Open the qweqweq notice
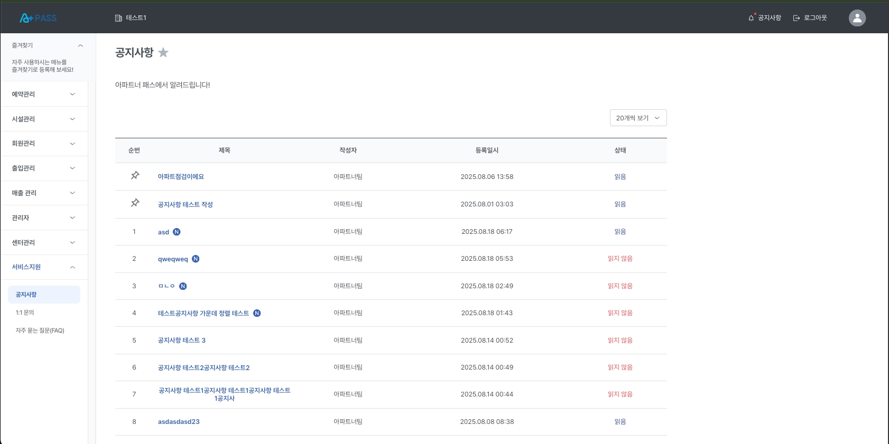Viewport: 889px width, 444px height. pos(173,259)
